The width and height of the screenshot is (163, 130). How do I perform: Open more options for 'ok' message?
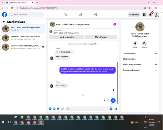(x=101, y=100)
